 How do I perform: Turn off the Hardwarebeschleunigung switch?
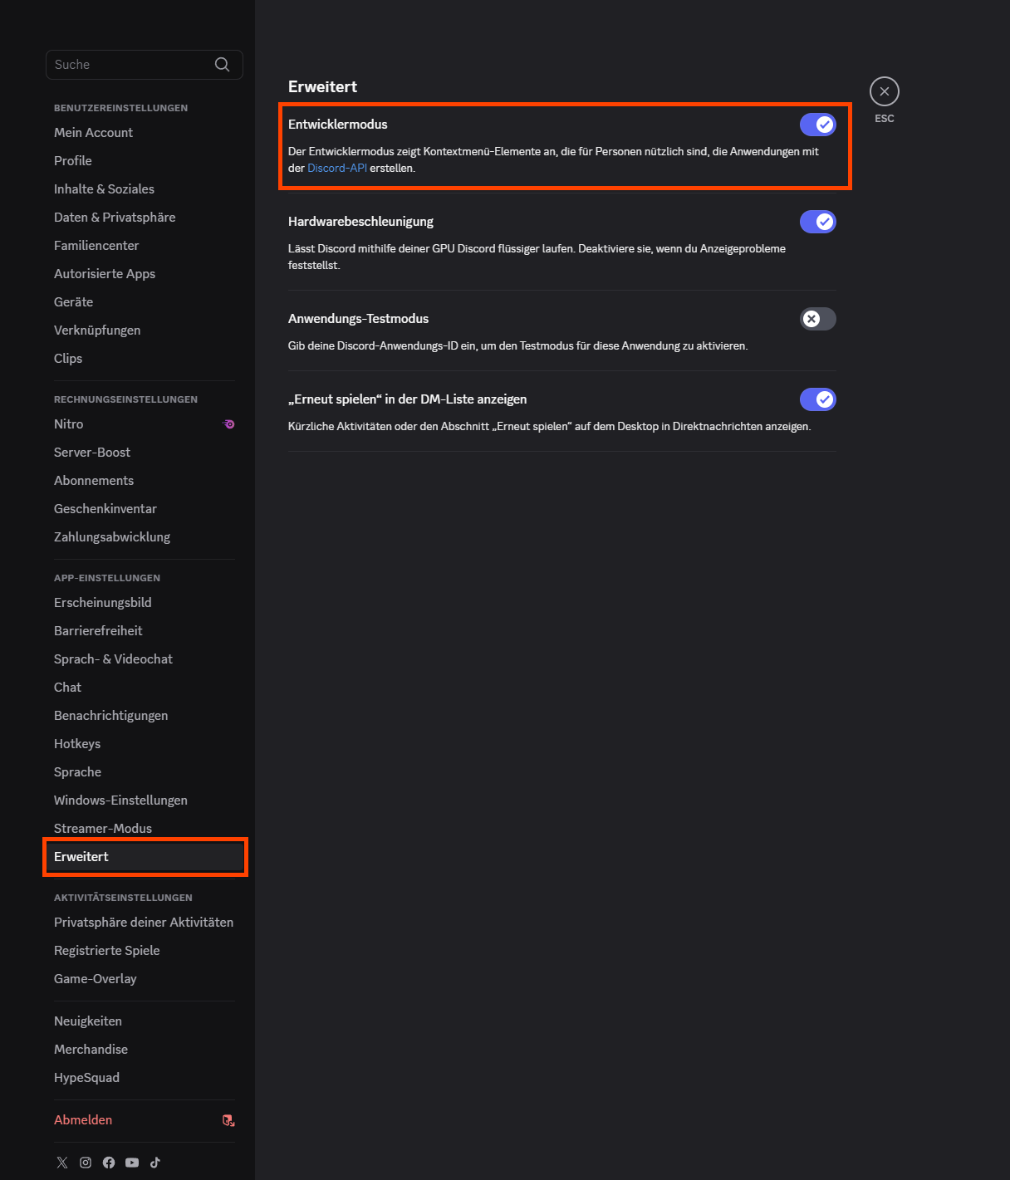click(818, 222)
